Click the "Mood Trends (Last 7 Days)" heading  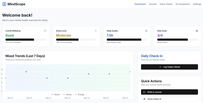coord(25,56)
